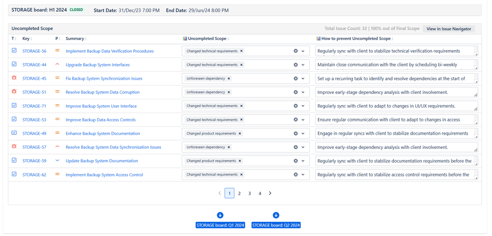The height and width of the screenshot is (236, 492).
Task: Clear the Uncompleted Scope field for STORAGE-51
Action: pos(295,92)
